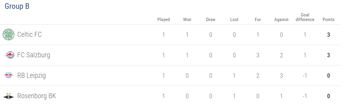Viewport: 344px width, 109px height.
Task: Click the Against column header
Action: [x=282, y=20]
